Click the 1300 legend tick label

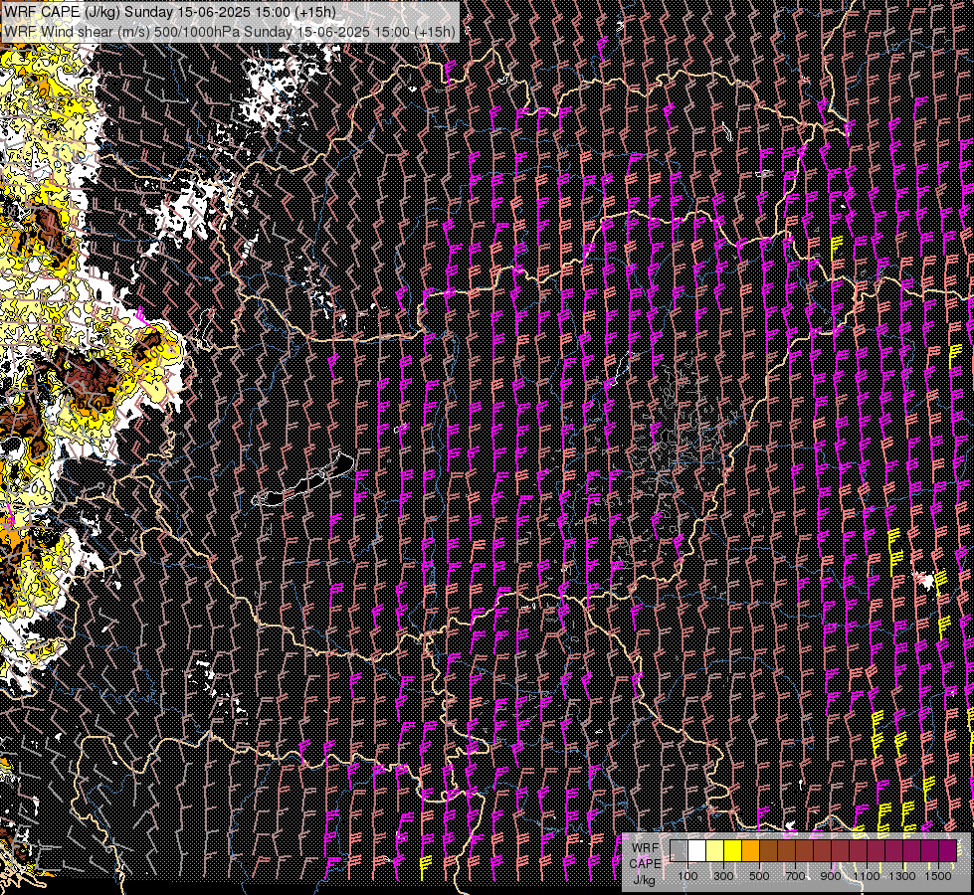pos(902,876)
